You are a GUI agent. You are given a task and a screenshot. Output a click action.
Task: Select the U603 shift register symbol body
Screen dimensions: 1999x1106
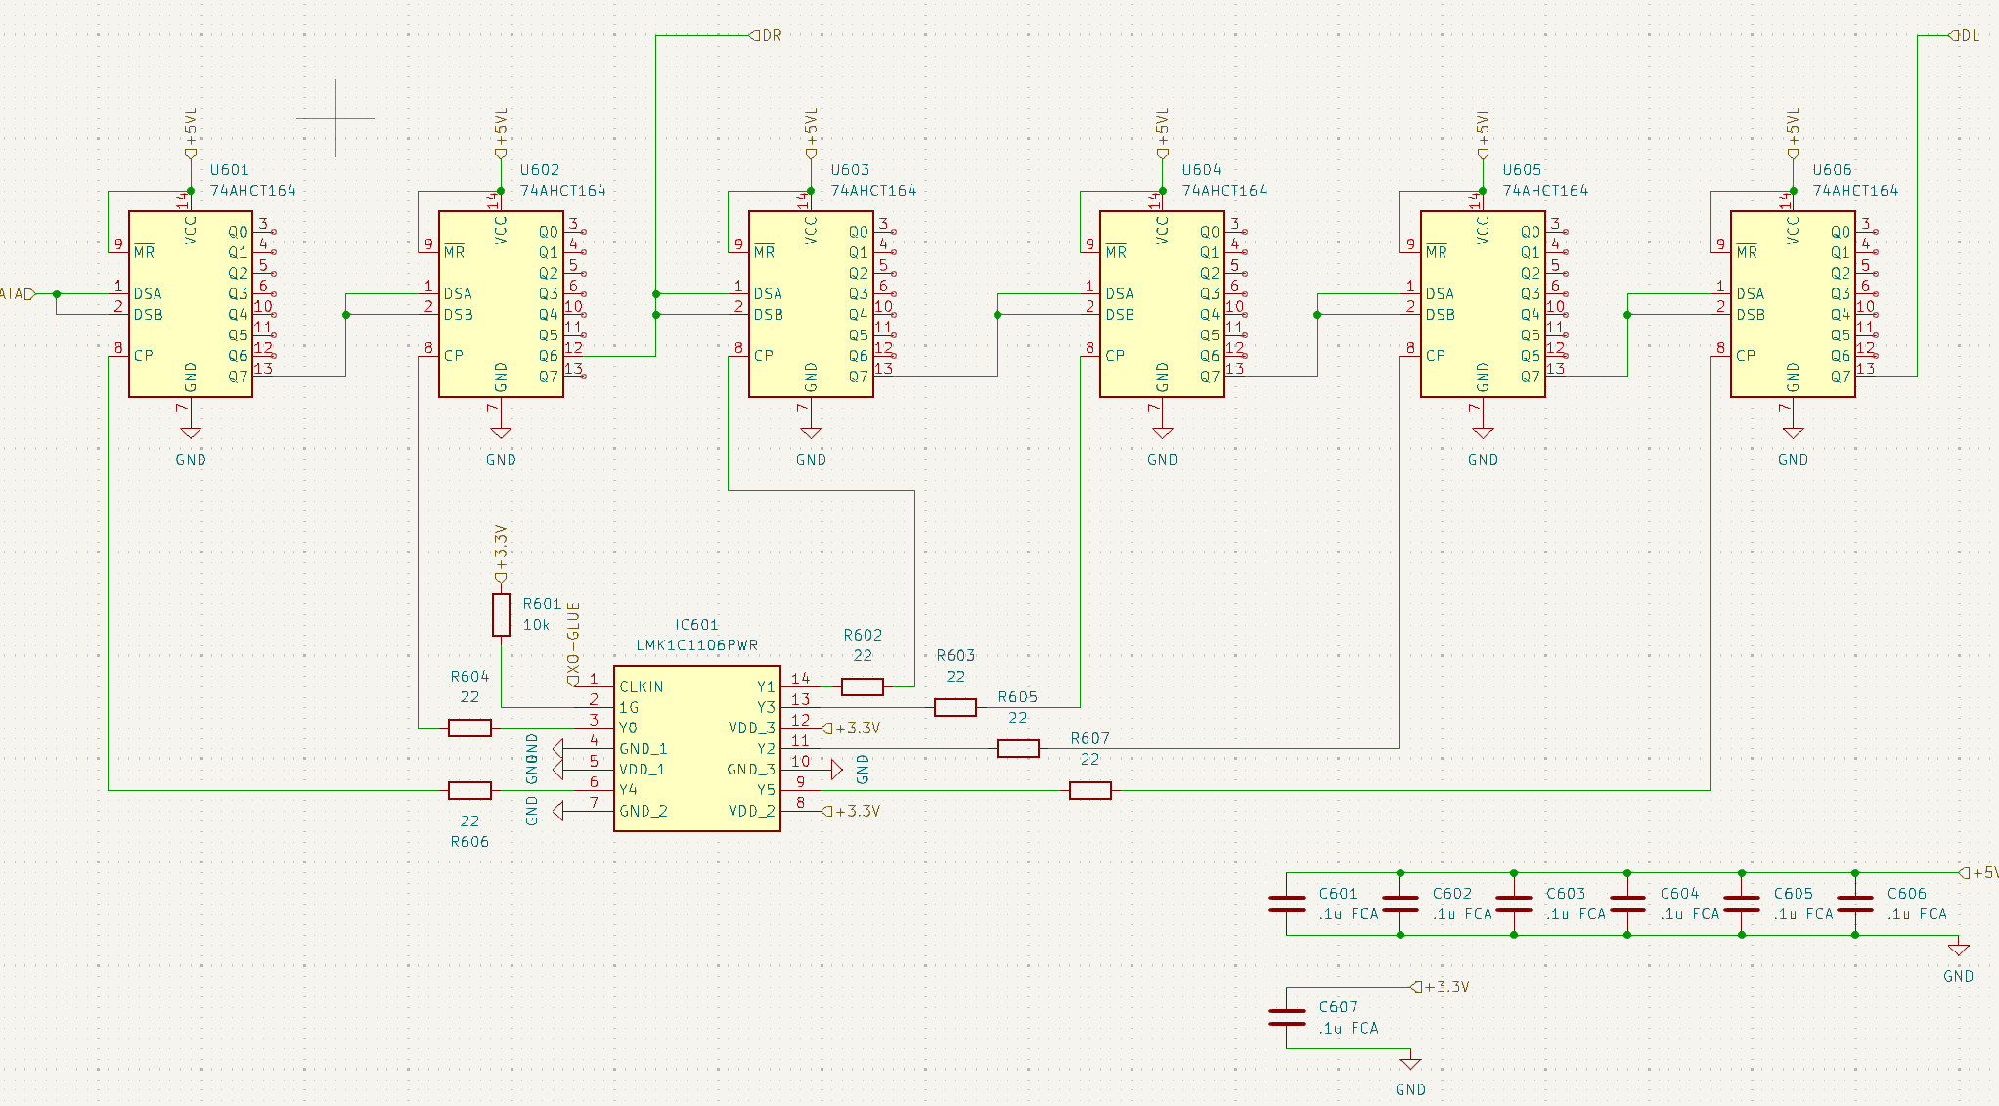811,304
